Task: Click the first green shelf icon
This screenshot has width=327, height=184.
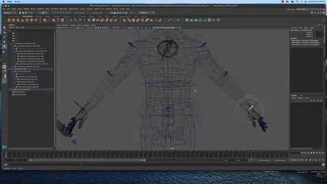Action: [187, 20]
